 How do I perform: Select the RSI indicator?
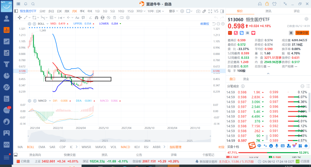point(146,147)
